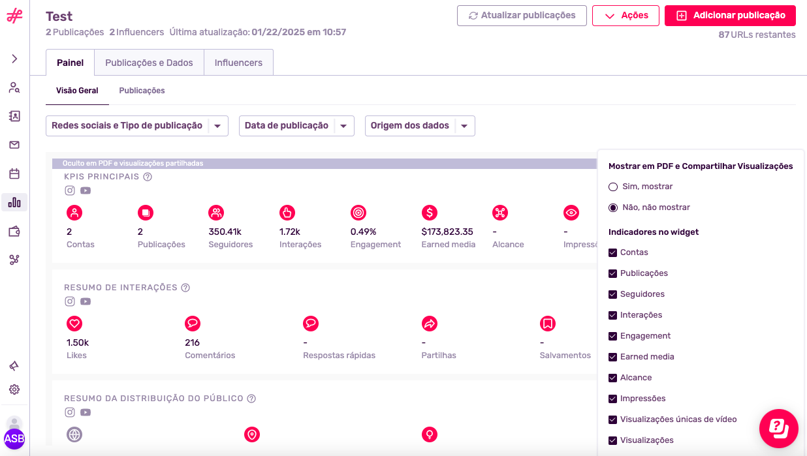807x456 pixels.
Task: Click the Instagram icon under KPIs Principais
Action: [70, 190]
